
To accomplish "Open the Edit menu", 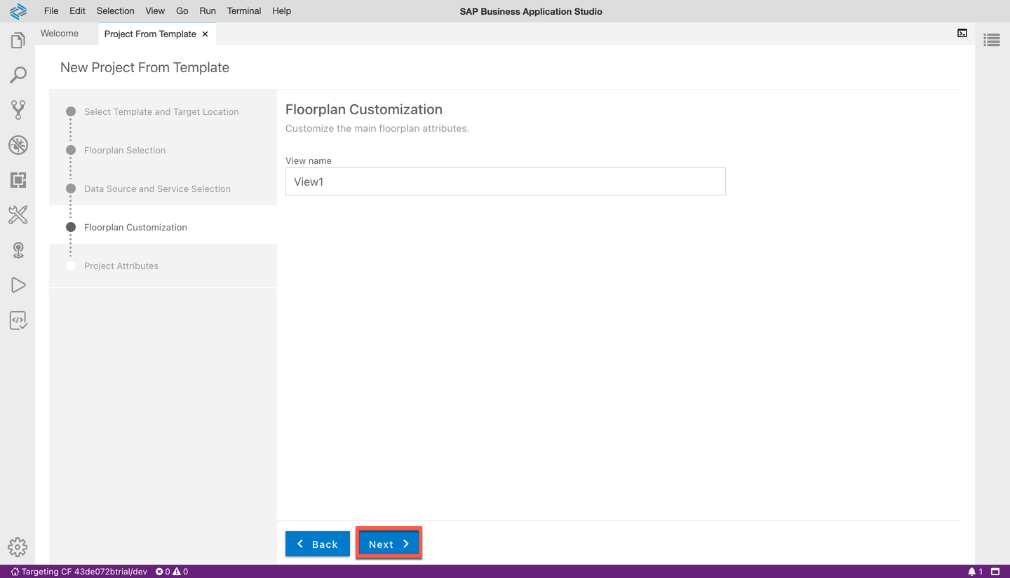I will point(77,11).
